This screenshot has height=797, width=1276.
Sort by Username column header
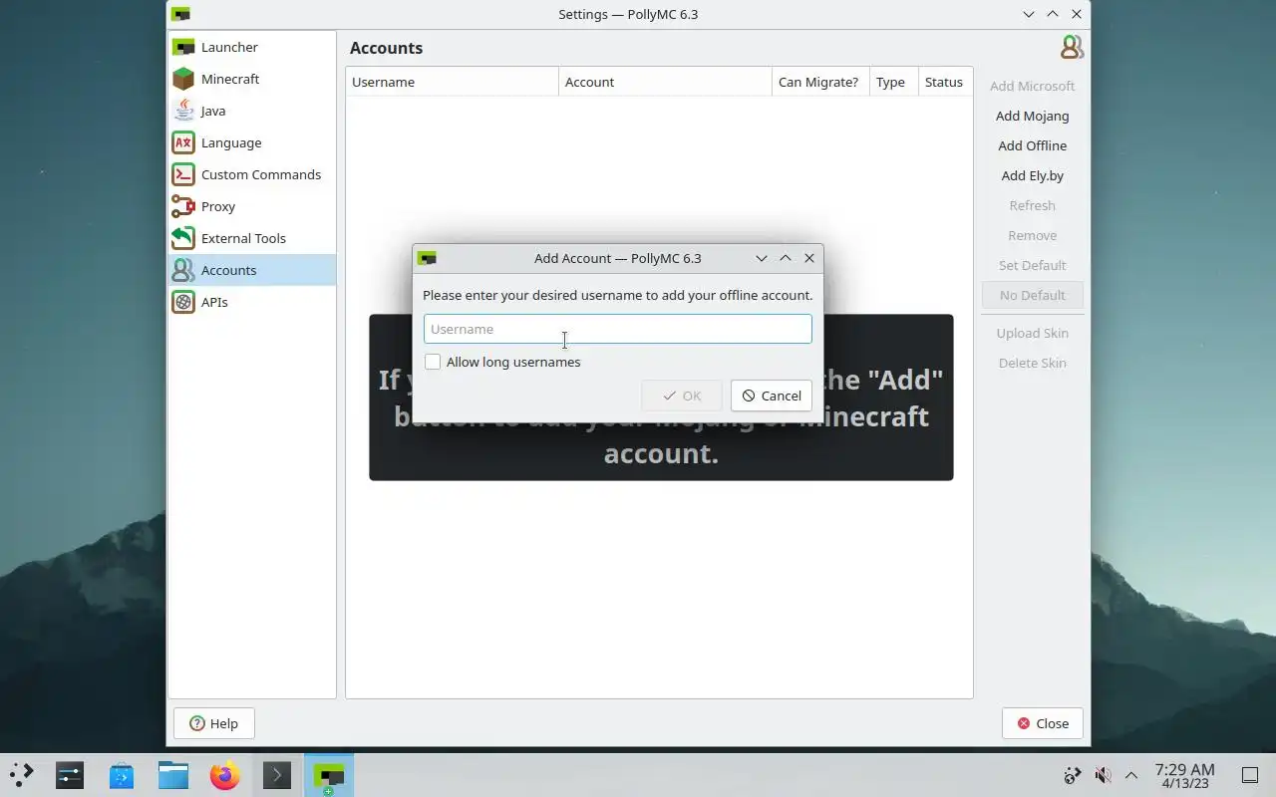click(x=452, y=82)
